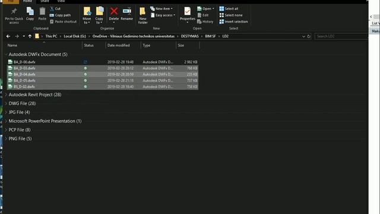Expand Microsoft PowerPoint Presentation group
The height and width of the screenshot is (214, 380).
[7, 121]
